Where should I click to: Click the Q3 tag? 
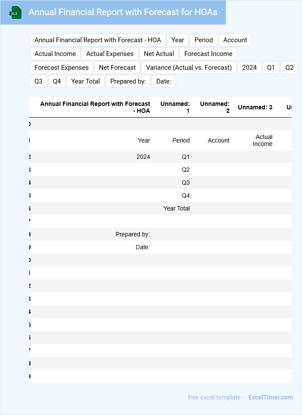click(x=38, y=81)
